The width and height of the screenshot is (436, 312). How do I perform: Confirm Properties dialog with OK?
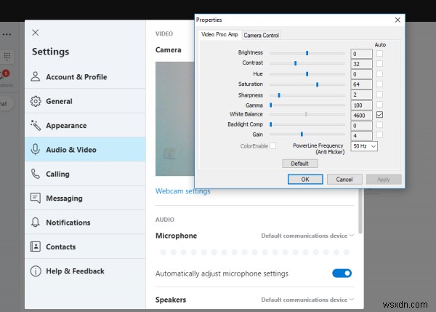[x=305, y=180]
